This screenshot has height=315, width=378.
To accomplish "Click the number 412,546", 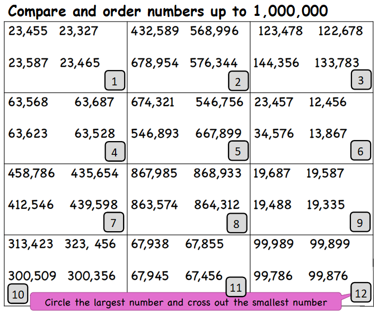I will click(31, 205).
